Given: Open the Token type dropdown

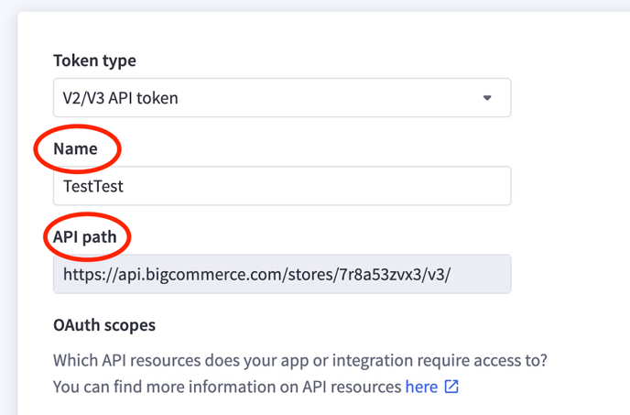Looking at the screenshot, I should point(282,98).
